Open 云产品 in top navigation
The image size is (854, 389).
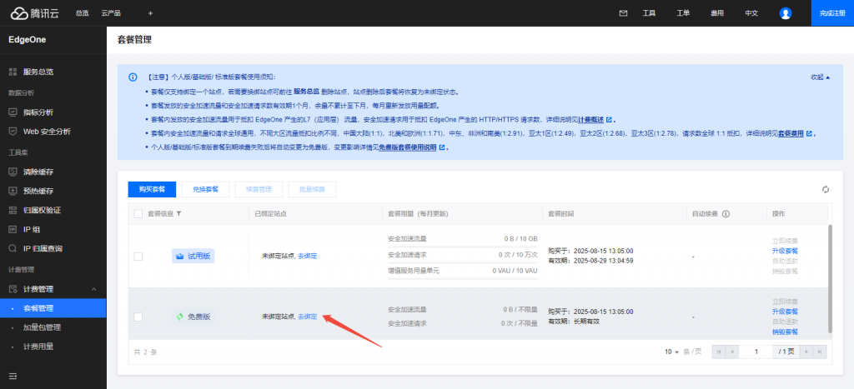(111, 13)
